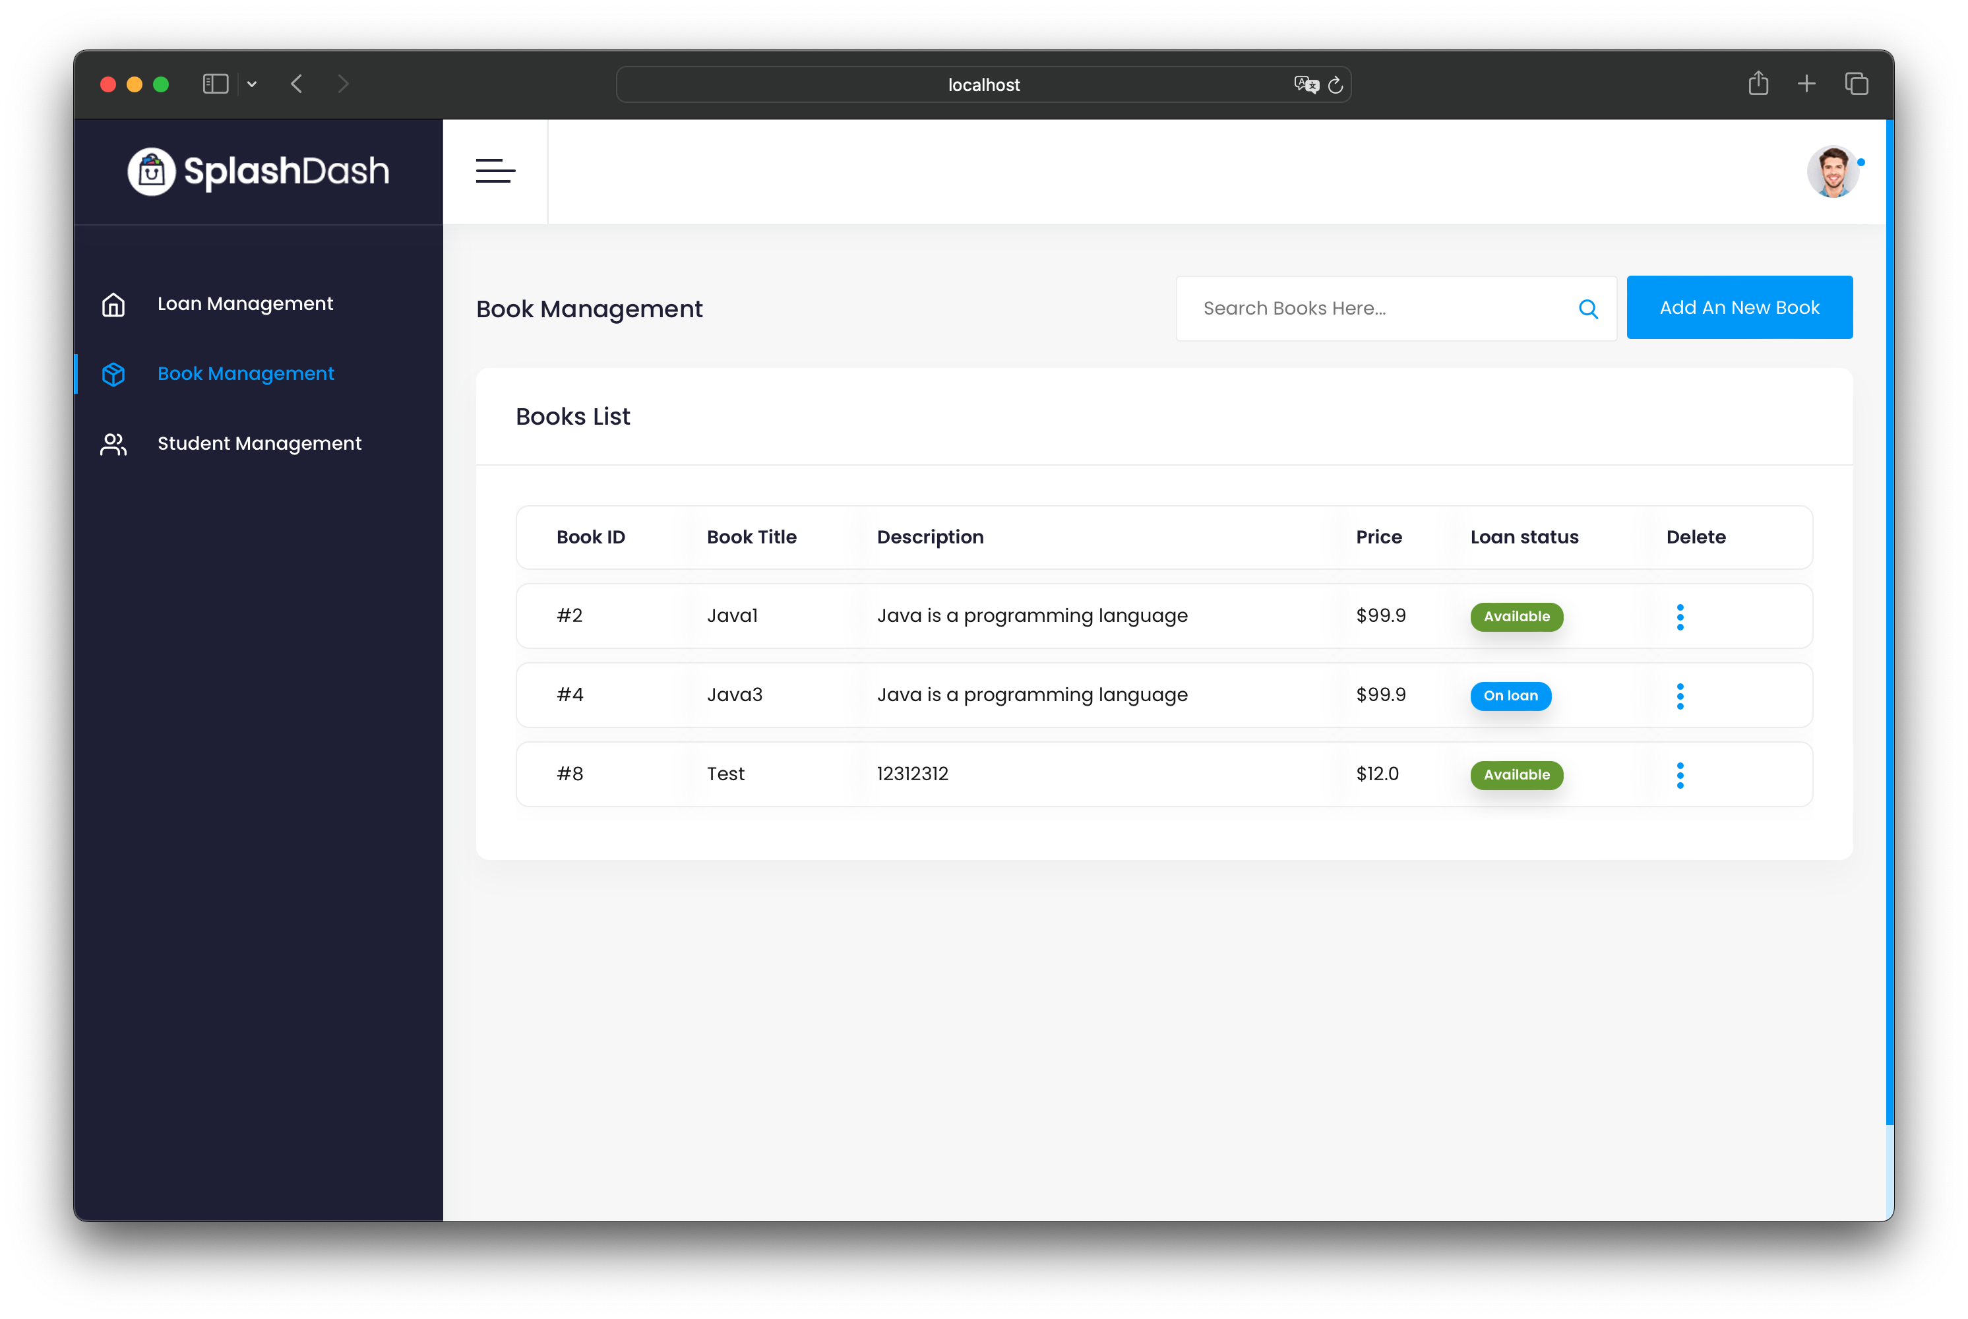Toggle the Available status badge for Test book
This screenshot has width=1968, height=1319.
[1515, 773]
